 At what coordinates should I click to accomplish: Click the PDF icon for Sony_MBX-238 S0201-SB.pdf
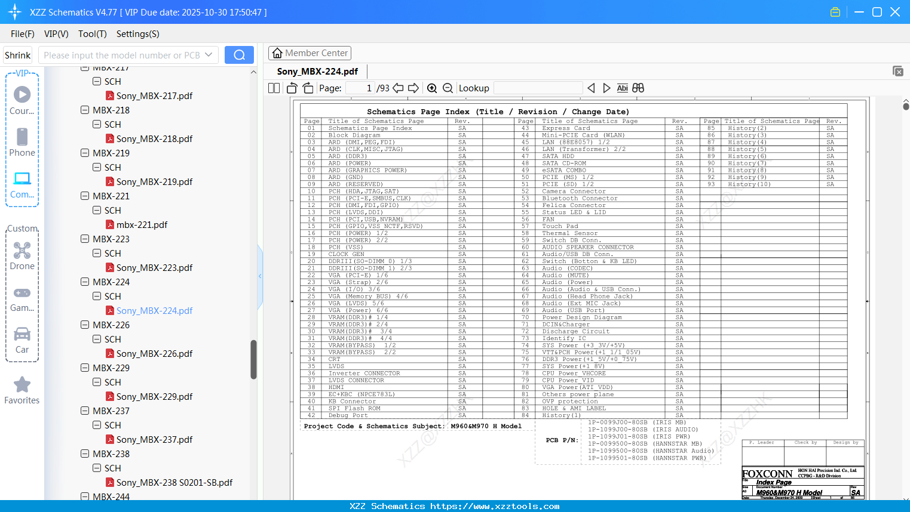pyautogui.click(x=110, y=482)
